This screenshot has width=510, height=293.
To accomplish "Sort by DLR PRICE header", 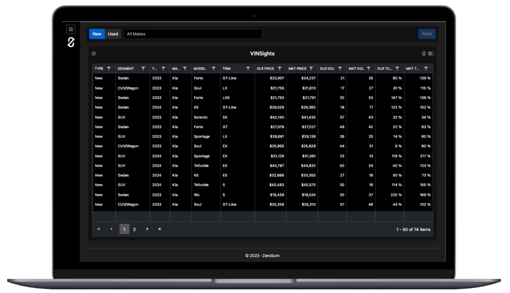I will (x=266, y=68).
